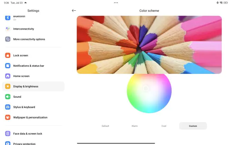Image resolution: width=232 pixels, height=145 pixels.
Task: Click the Sound speaker icon
Action: [x=8, y=97]
